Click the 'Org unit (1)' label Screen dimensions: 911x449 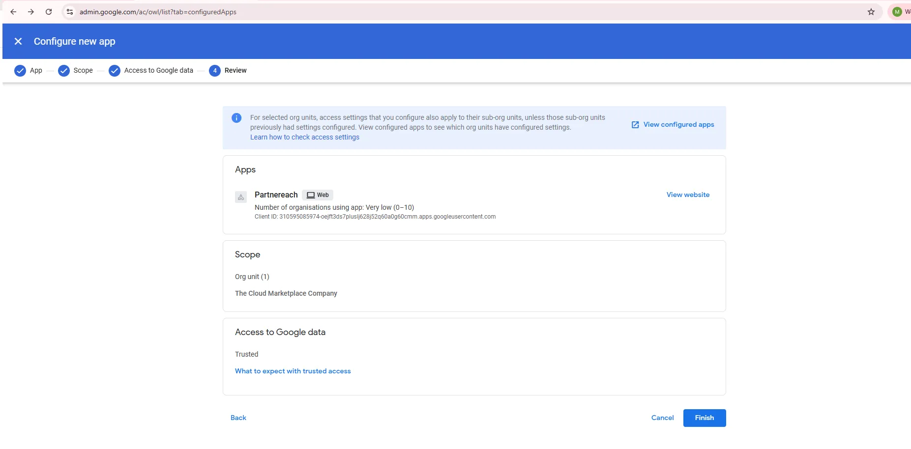(252, 277)
